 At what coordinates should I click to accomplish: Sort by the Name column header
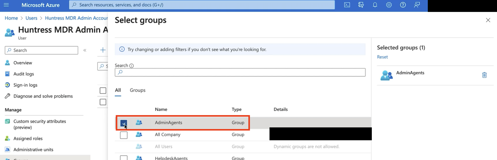pos(161,109)
